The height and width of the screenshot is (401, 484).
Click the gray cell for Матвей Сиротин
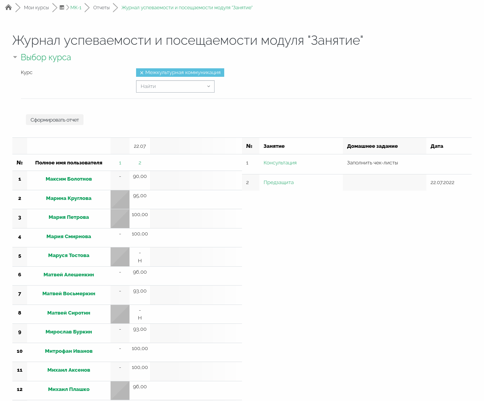pyautogui.click(x=120, y=314)
